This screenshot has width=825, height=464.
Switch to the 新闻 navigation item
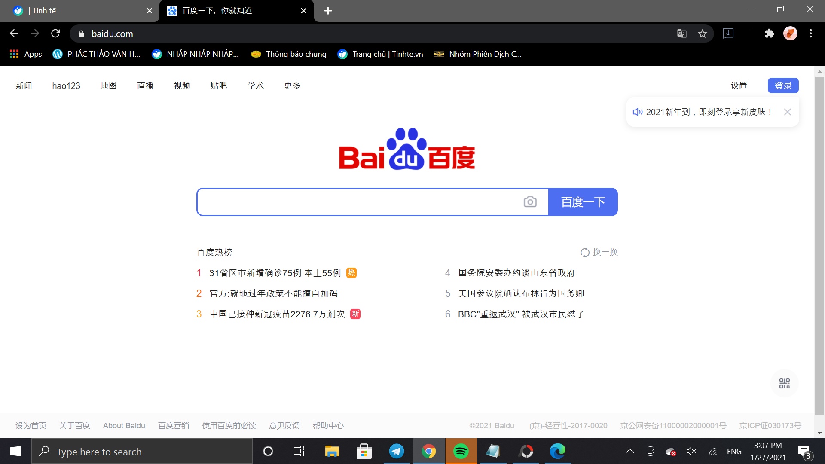(24, 85)
